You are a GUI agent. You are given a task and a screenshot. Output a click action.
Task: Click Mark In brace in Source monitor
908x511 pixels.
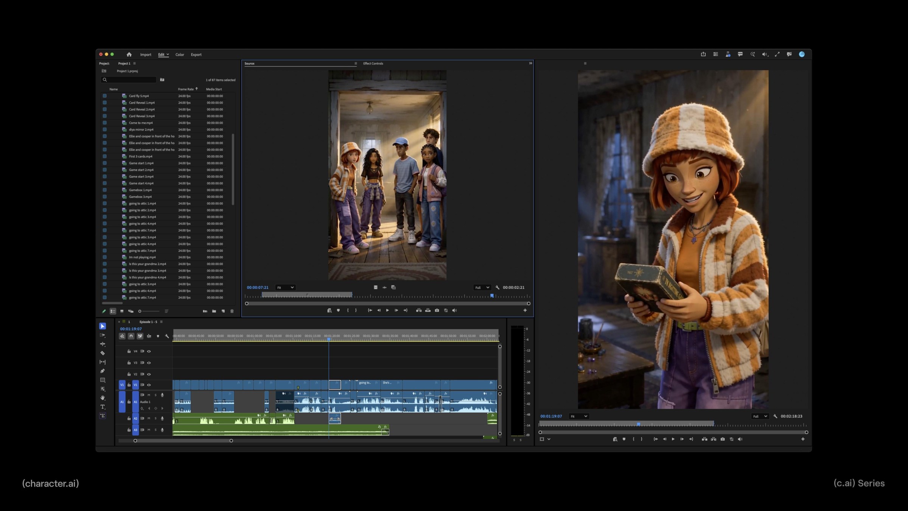(x=348, y=310)
